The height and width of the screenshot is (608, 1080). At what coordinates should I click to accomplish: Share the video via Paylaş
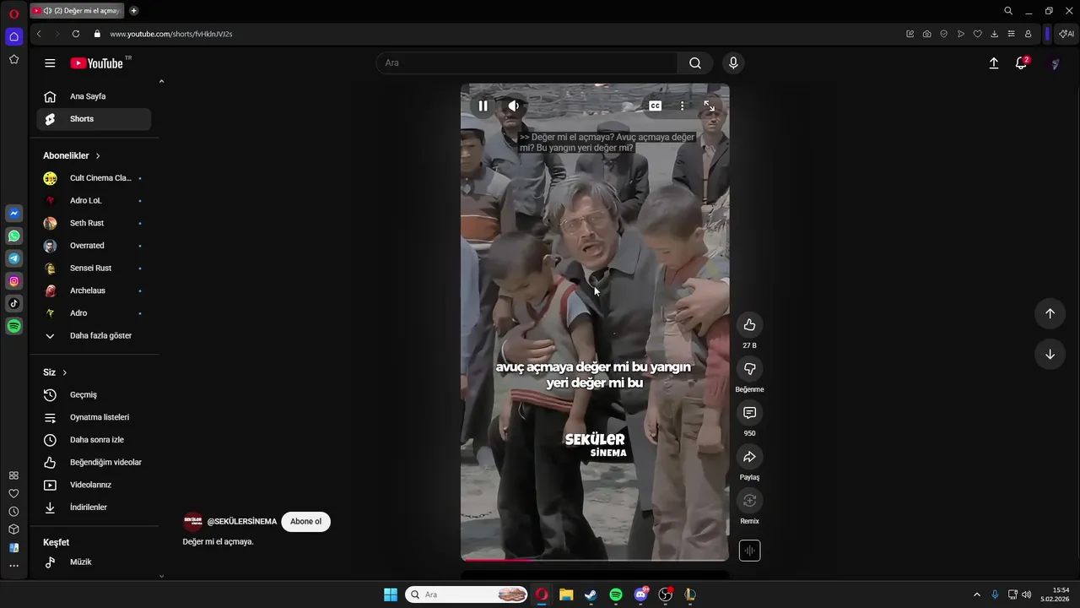[x=749, y=457]
